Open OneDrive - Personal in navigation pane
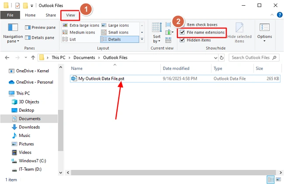The height and width of the screenshot is (184, 284). pyautogui.click(x=31, y=82)
